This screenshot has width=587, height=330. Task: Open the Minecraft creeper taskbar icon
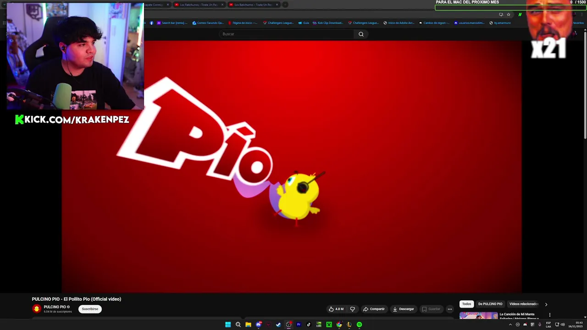[x=329, y=324]
